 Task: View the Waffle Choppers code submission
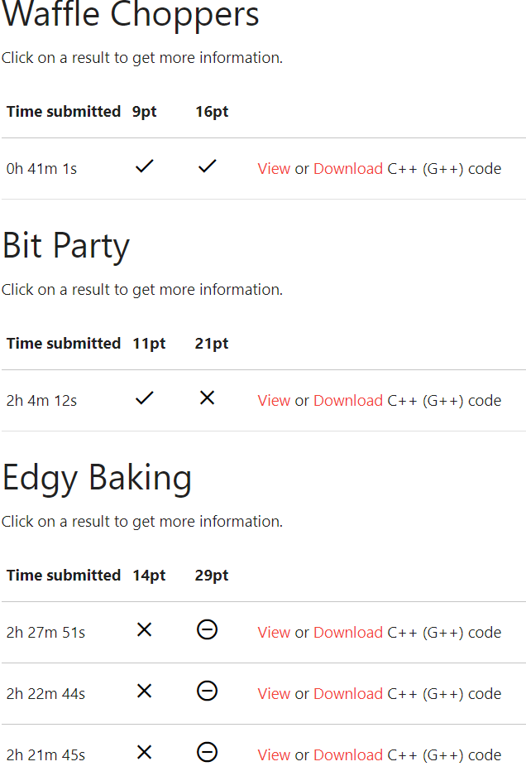[x=274, y=169]
